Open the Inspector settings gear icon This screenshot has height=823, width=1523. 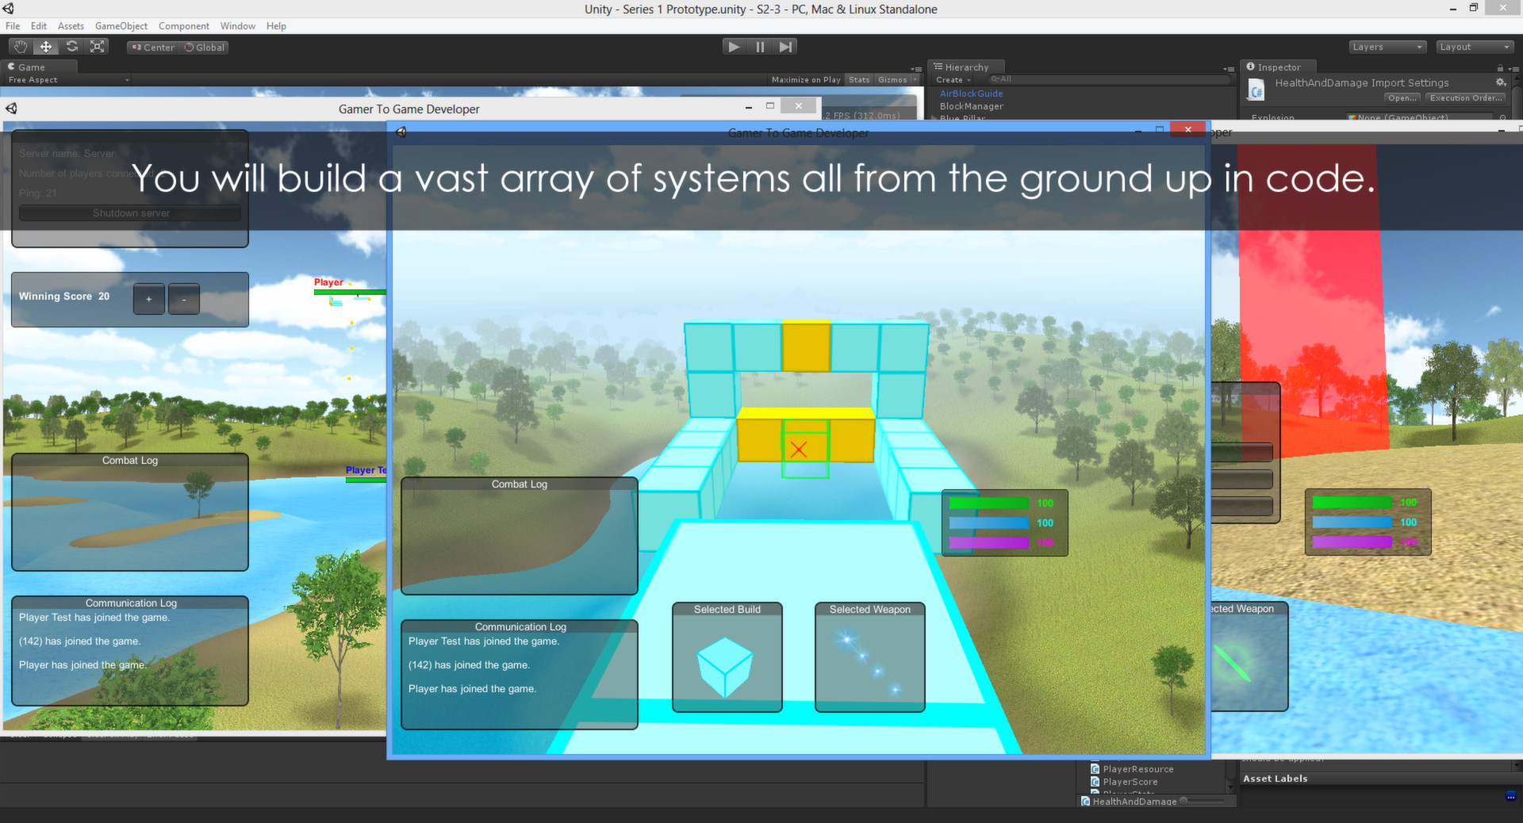(x=1500, y=82)
